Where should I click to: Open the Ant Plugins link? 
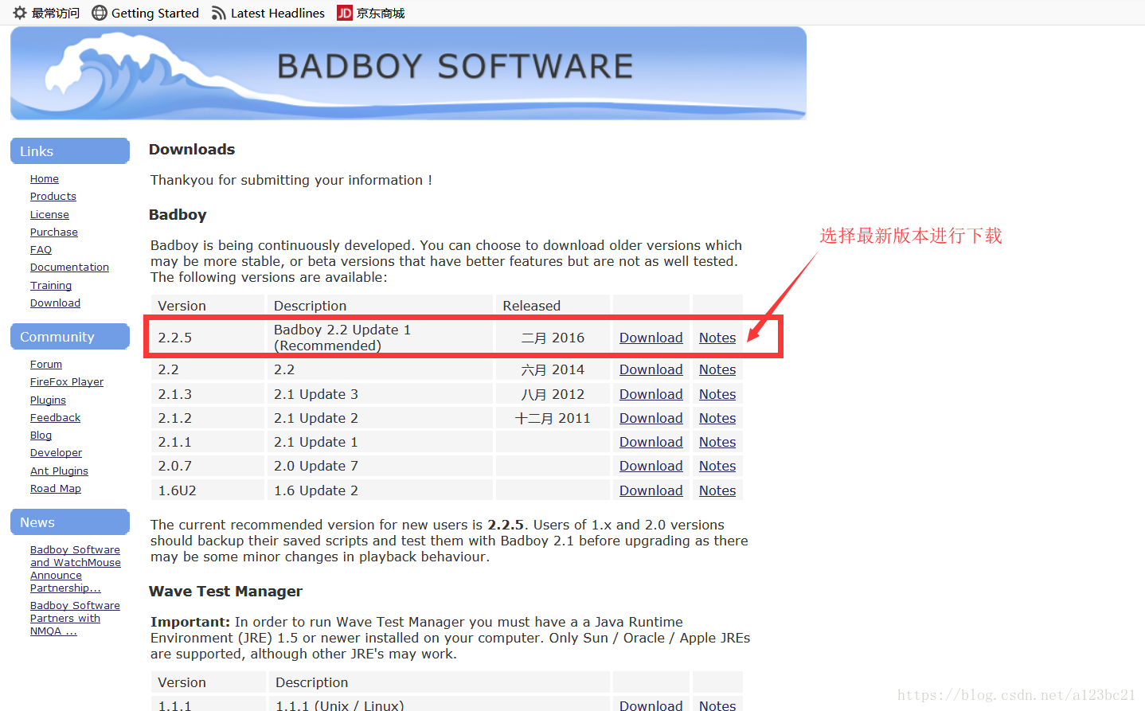point(59,471)
